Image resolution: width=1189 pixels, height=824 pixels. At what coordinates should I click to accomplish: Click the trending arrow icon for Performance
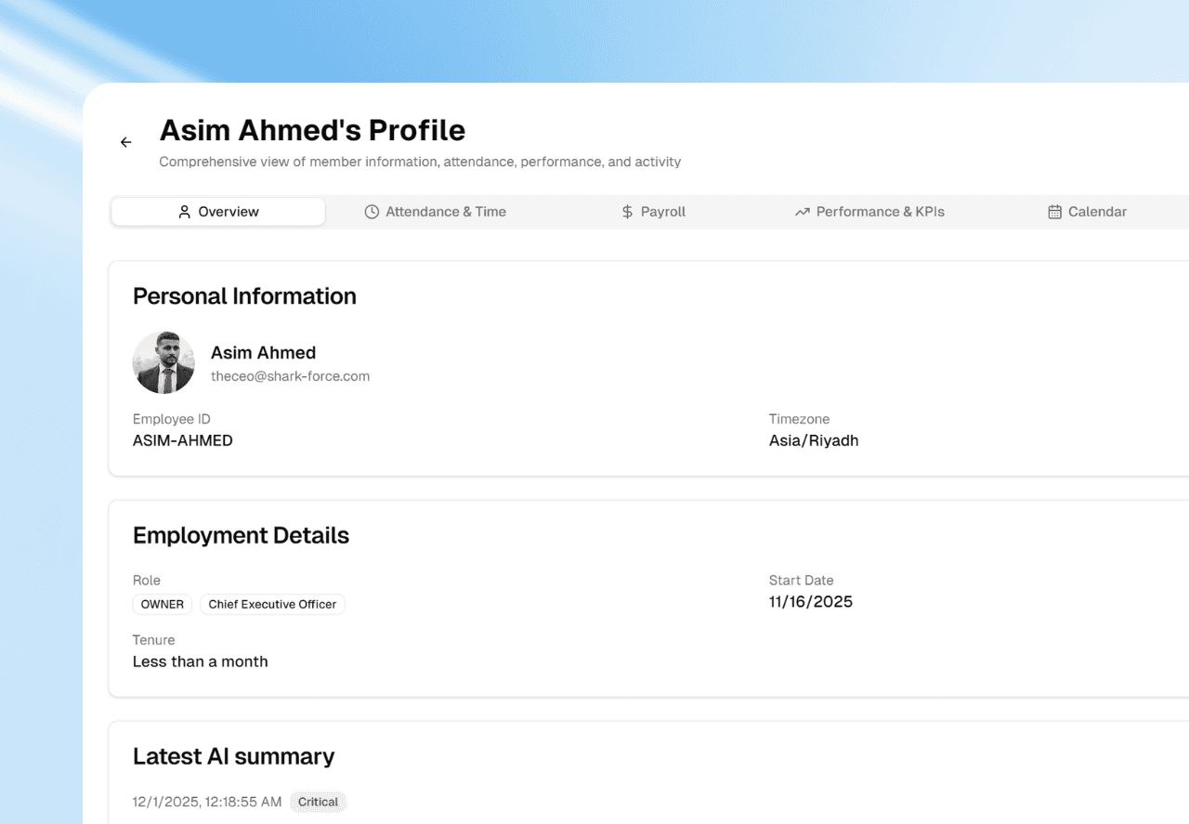click(802, 212)
